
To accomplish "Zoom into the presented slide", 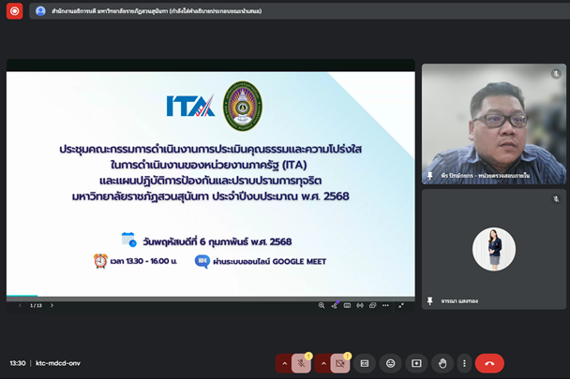I will pyautogui.click(x=322, y=305).
